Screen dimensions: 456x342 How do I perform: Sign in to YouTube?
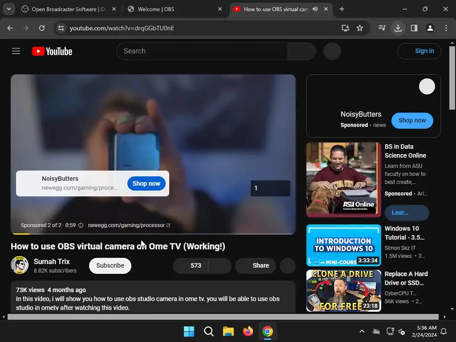click(x=419, y=51)
